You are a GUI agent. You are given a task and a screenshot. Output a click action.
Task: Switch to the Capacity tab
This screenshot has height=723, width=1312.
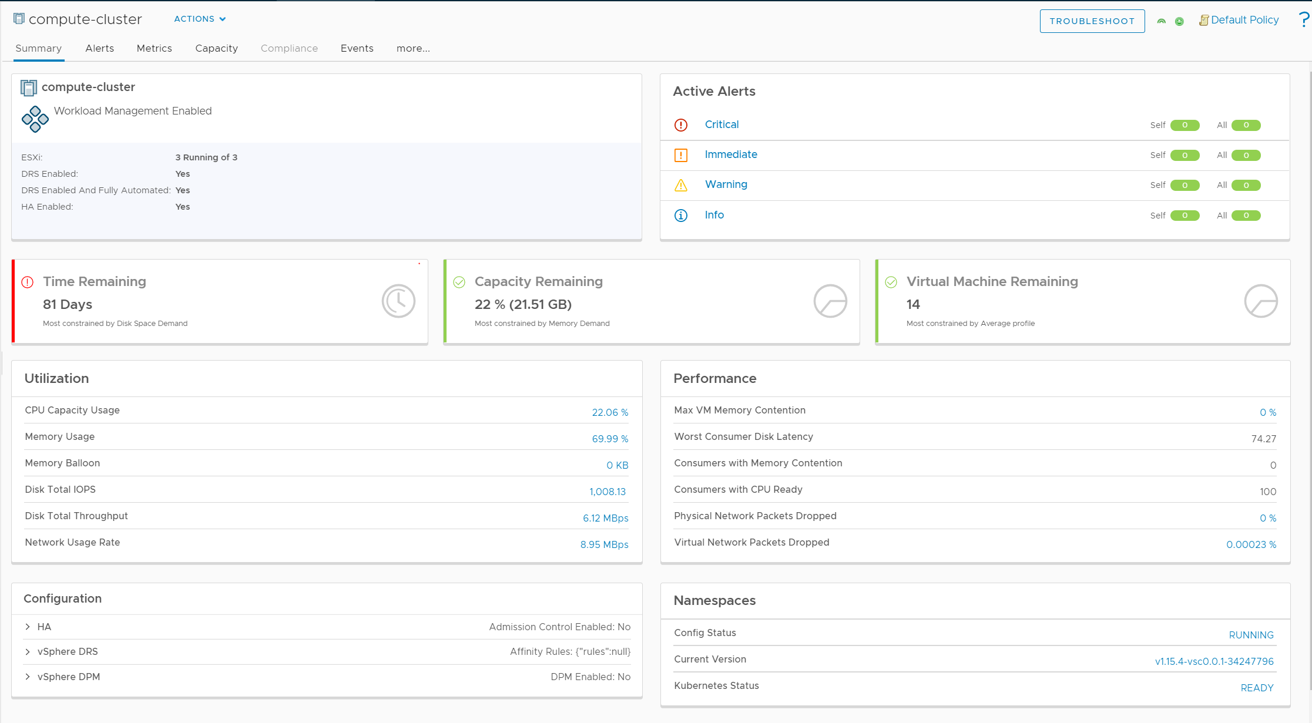point(216,47)
